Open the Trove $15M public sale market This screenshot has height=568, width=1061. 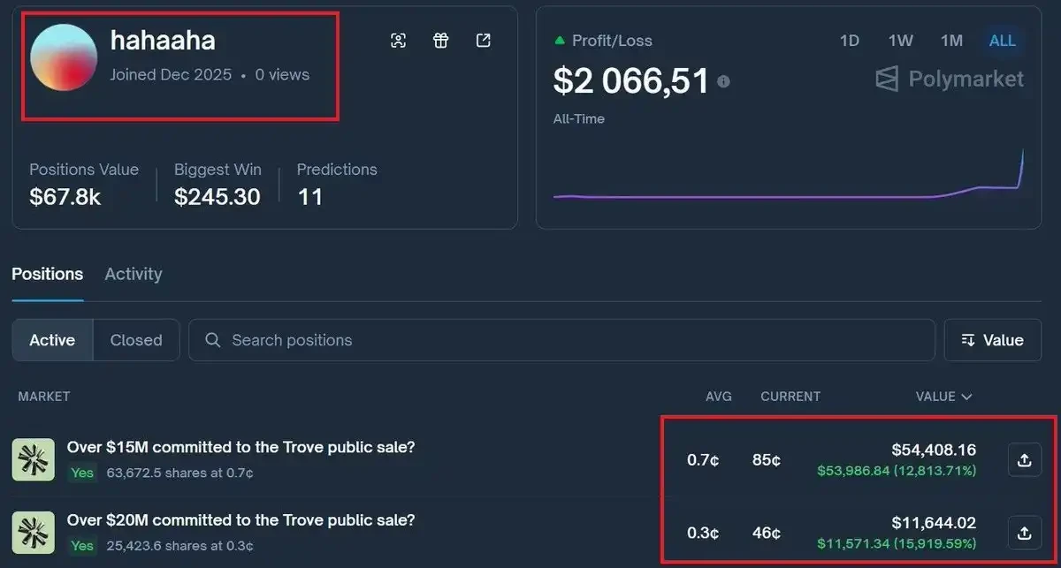coord(240,447)
